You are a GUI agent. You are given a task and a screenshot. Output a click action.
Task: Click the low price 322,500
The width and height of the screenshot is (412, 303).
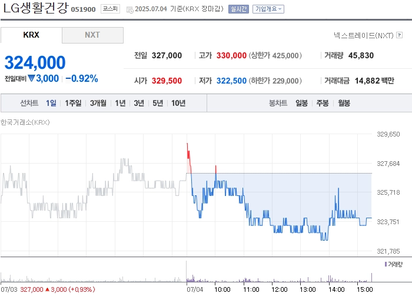coord(231,81)
